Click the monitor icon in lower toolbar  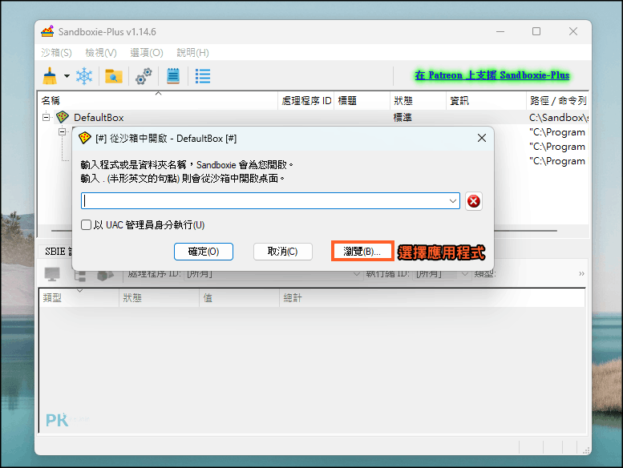pyautogui.click(x=52, y=274)
